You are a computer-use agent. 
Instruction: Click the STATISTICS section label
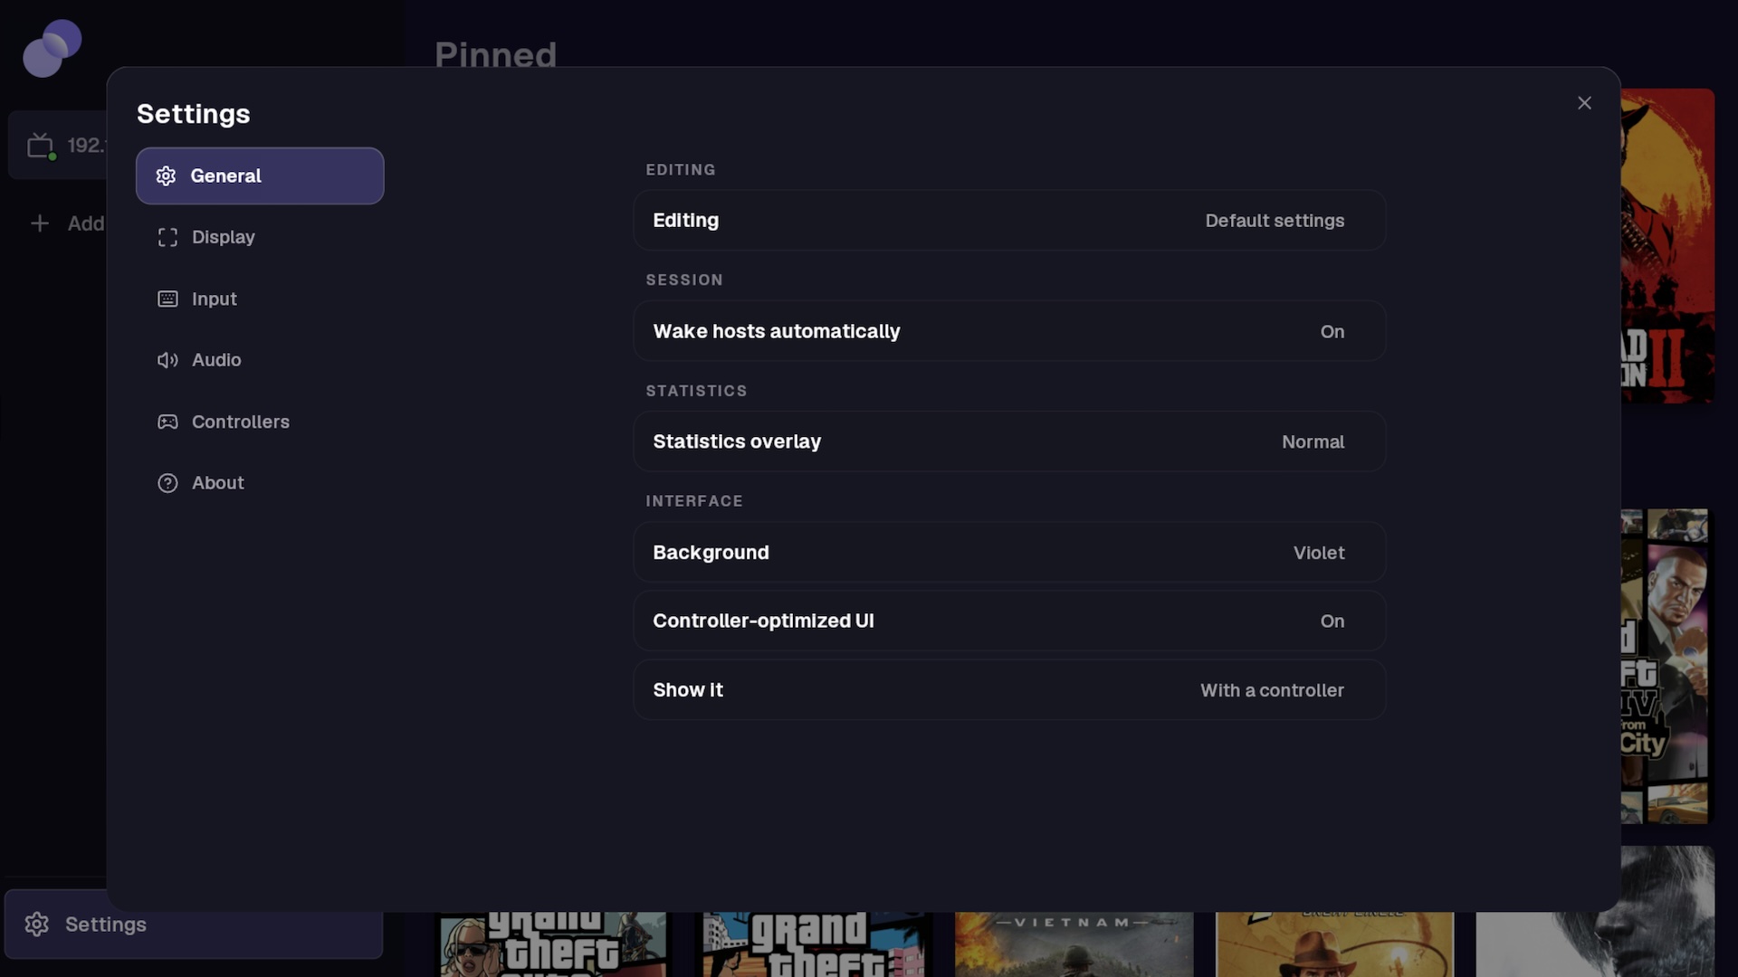pyautogui.click(x=696, y=391)
